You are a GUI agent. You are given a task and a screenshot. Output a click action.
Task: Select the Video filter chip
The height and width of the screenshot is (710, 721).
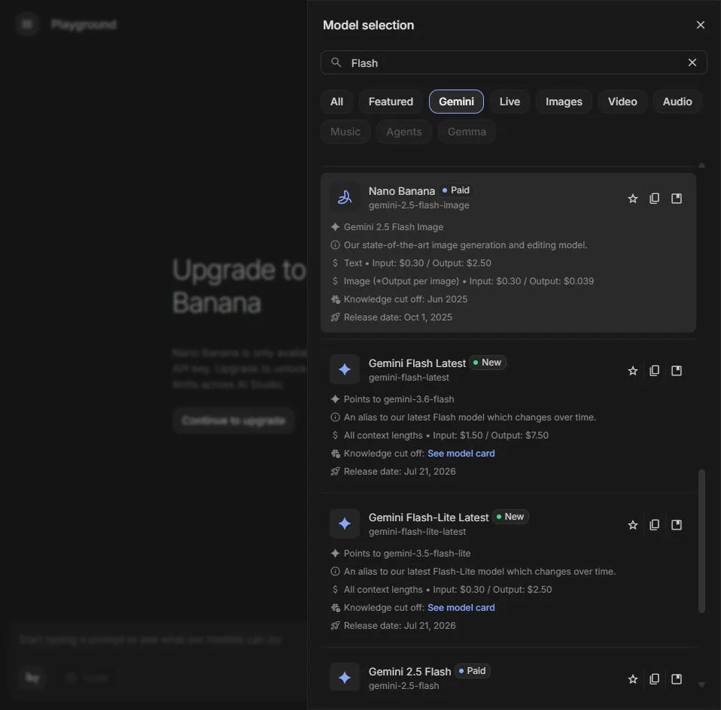point(622,102)
